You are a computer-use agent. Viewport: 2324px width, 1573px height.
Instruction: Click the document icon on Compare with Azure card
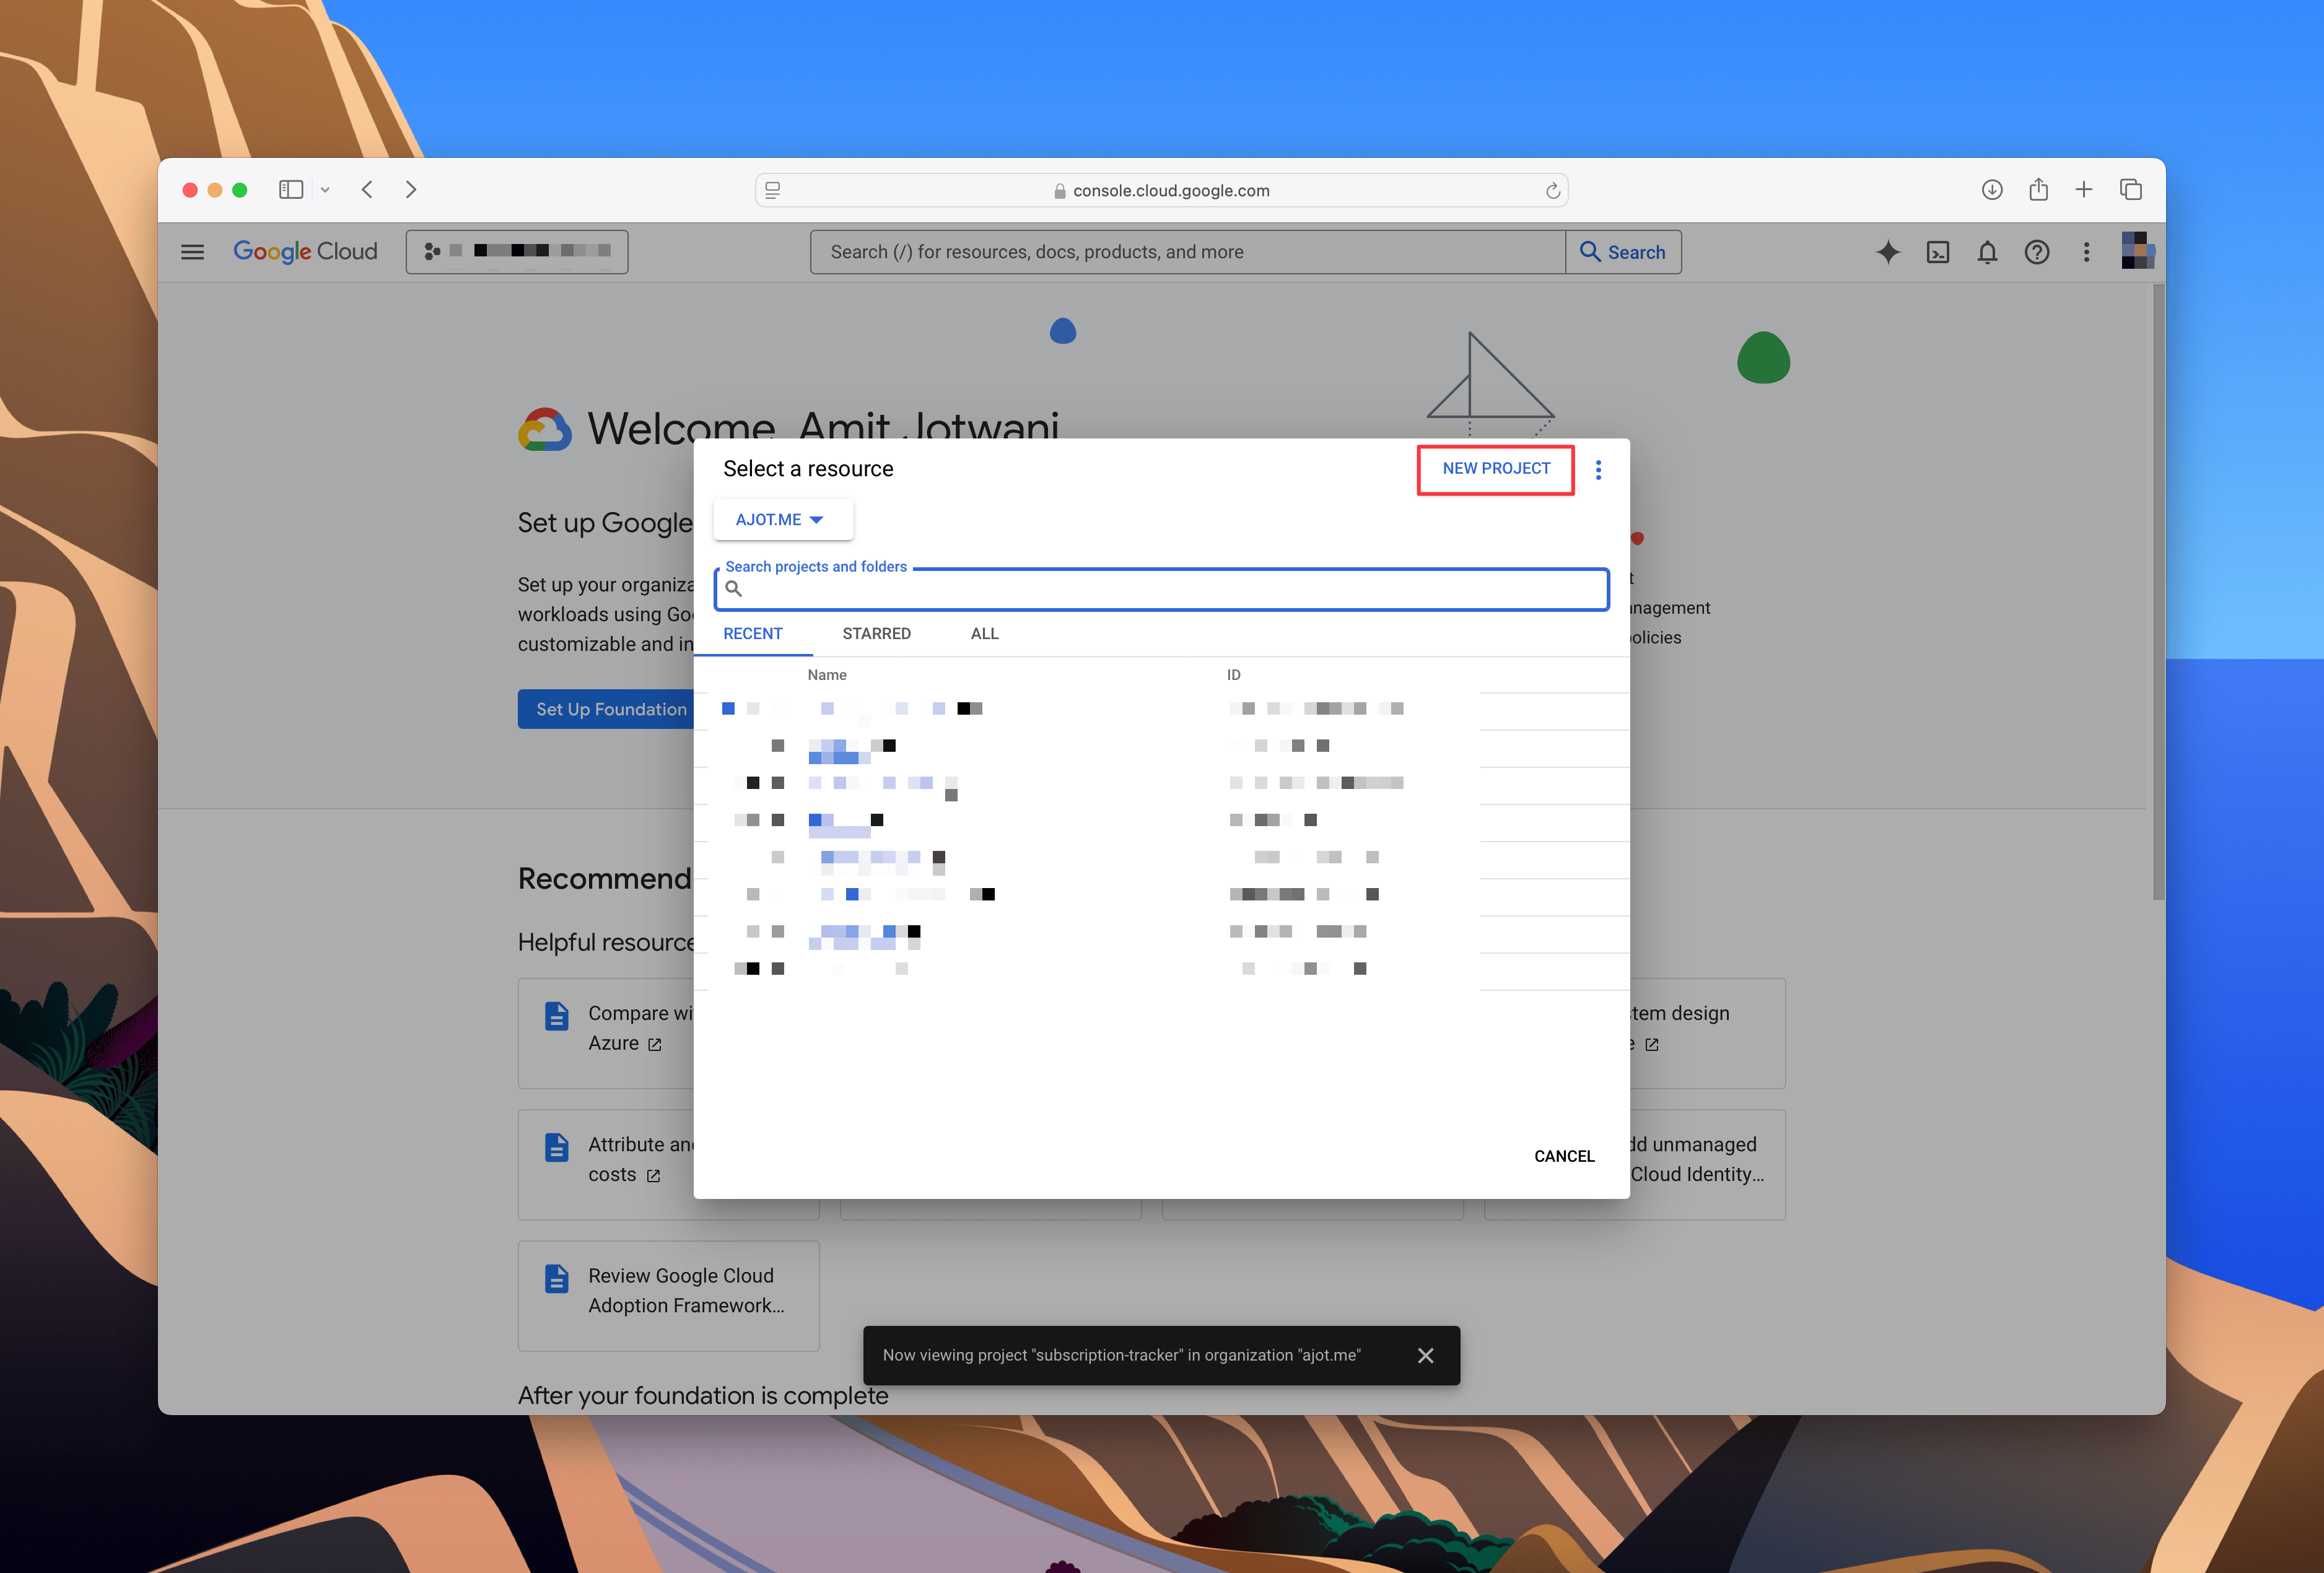(557, 1016)
